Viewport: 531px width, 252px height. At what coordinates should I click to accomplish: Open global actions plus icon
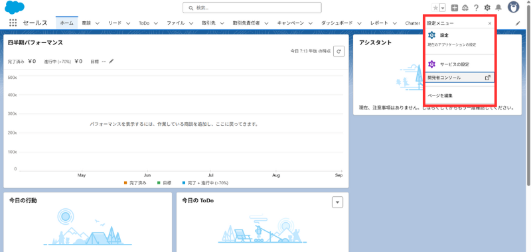point(455,8)
